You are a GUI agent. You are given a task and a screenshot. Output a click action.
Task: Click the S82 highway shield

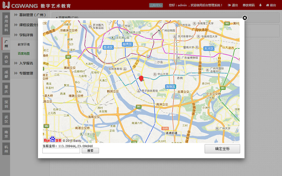(46, 126)
